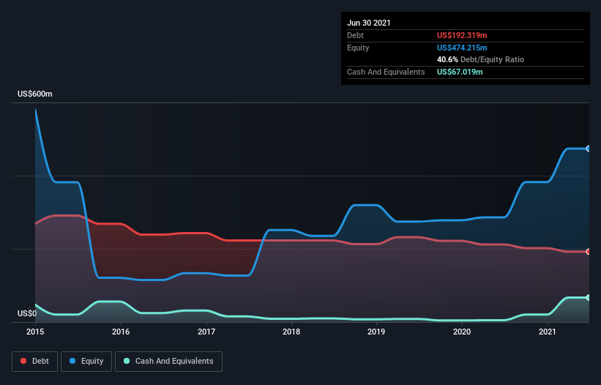
Task: Select the 2017 x-axis label
Action: click(206, 332)
